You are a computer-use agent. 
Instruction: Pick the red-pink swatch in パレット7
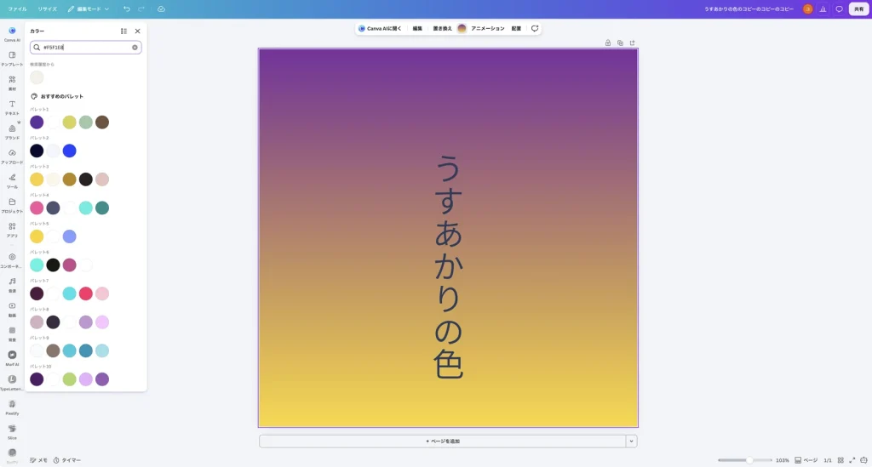pos(86,293)
